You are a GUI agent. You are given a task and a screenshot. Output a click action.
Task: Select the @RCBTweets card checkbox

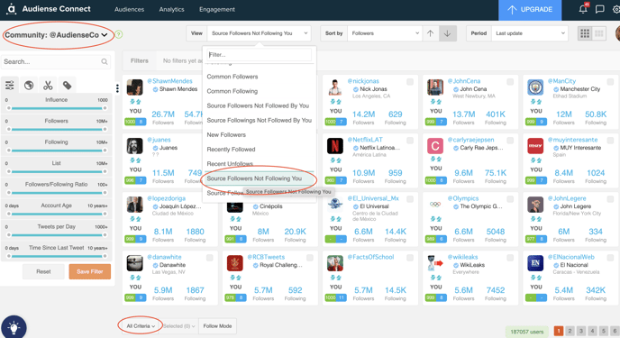click(310, 258)
